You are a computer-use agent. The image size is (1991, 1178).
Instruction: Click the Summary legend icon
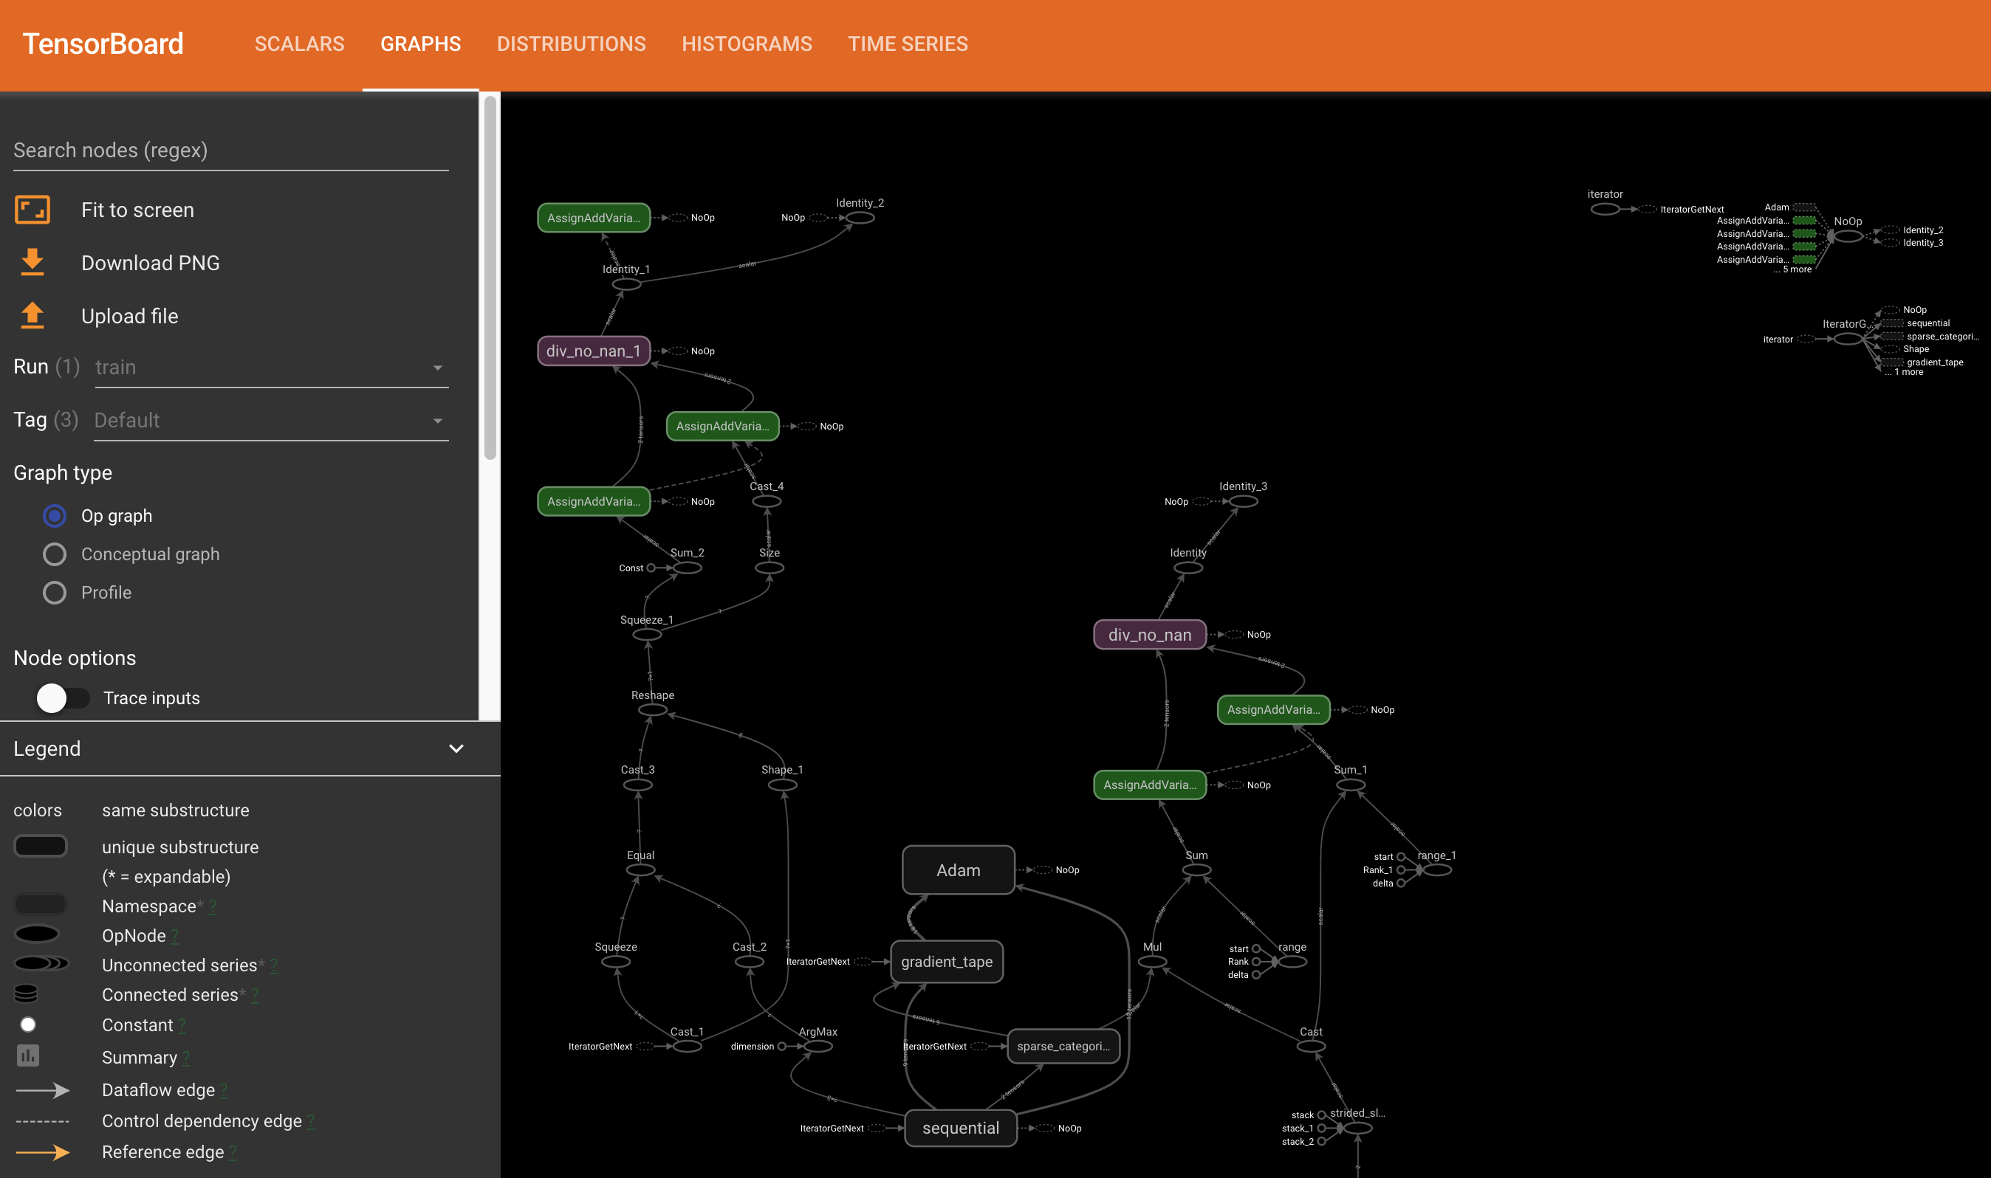point(29,1055)
